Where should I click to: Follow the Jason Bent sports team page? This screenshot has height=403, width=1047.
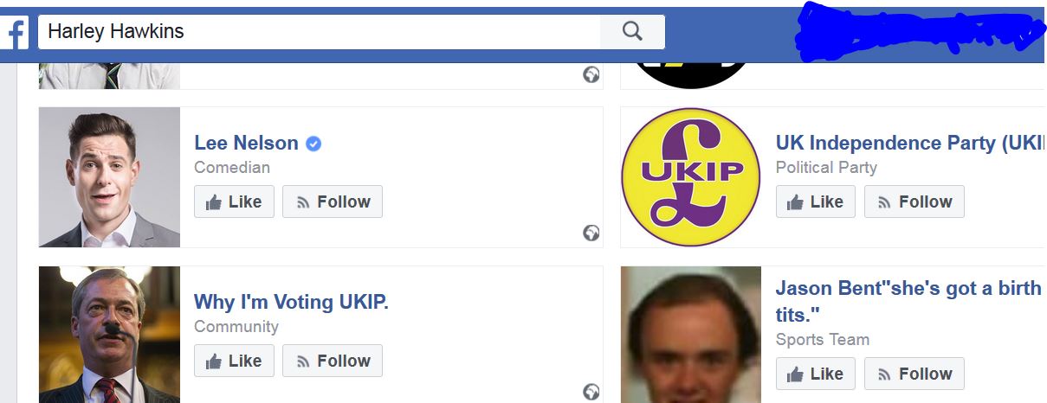(915, 374)
